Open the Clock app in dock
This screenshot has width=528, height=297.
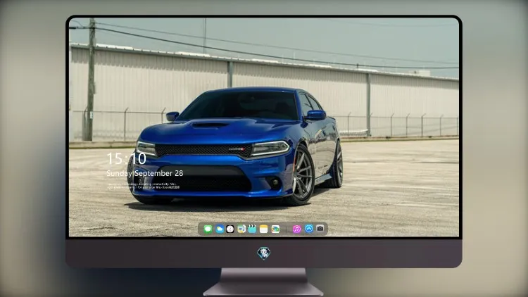230,229
